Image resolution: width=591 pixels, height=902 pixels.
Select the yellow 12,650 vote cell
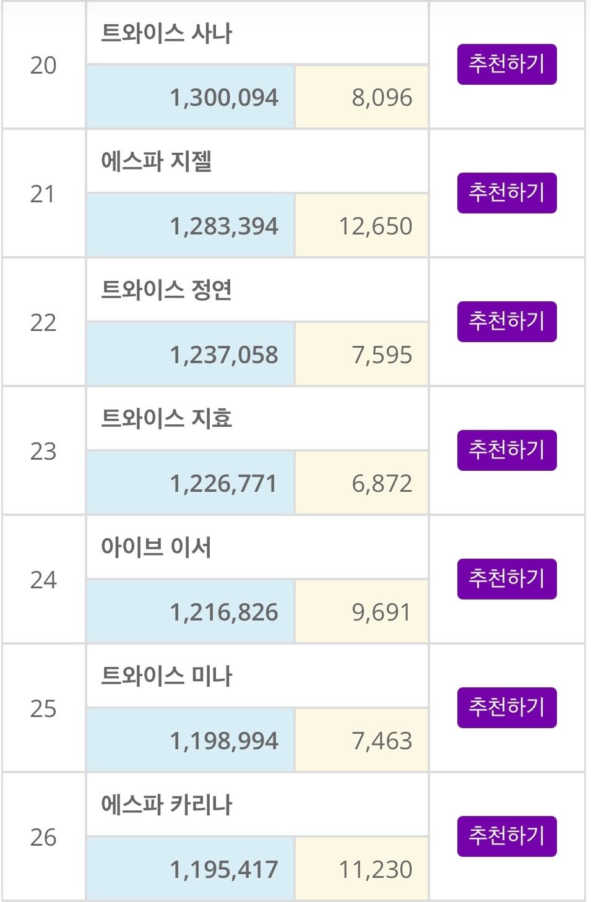pyautogui.click(x=375, y=226)
